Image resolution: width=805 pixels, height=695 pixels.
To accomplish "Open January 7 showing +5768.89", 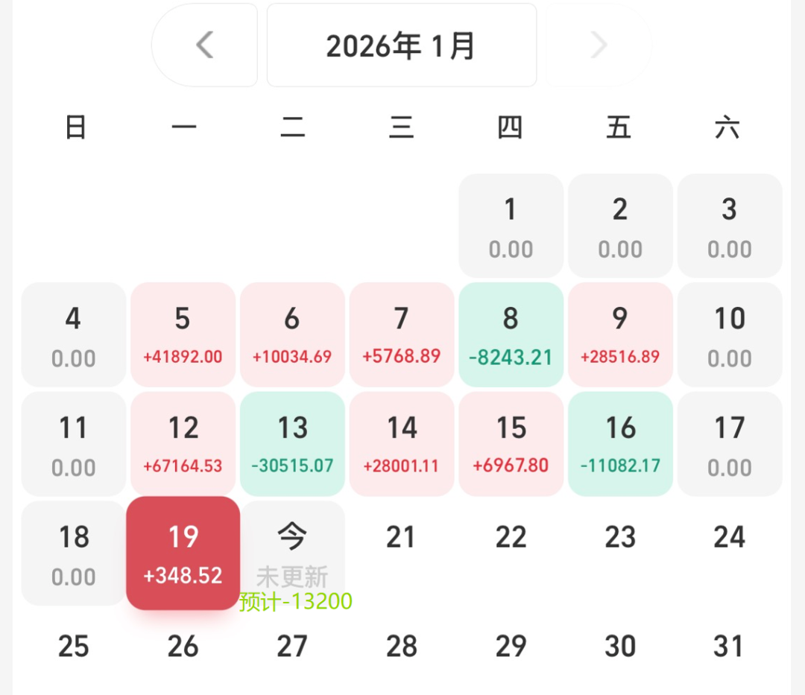I will (x=402, y=335).
